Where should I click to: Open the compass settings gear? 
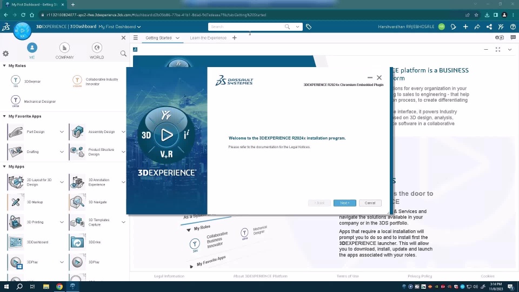[x=5, y=54]
